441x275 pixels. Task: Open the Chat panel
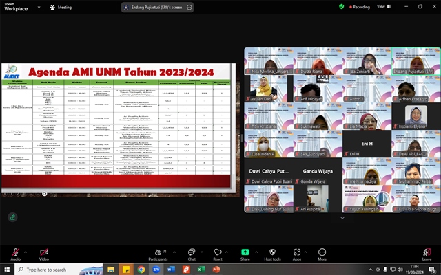pos(192,252)
